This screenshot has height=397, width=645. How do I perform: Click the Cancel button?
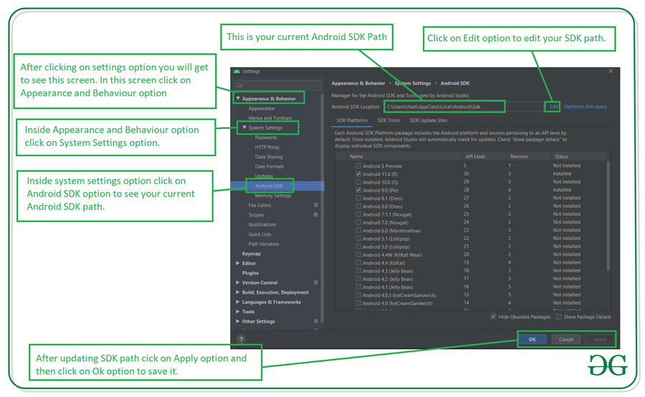566,340
